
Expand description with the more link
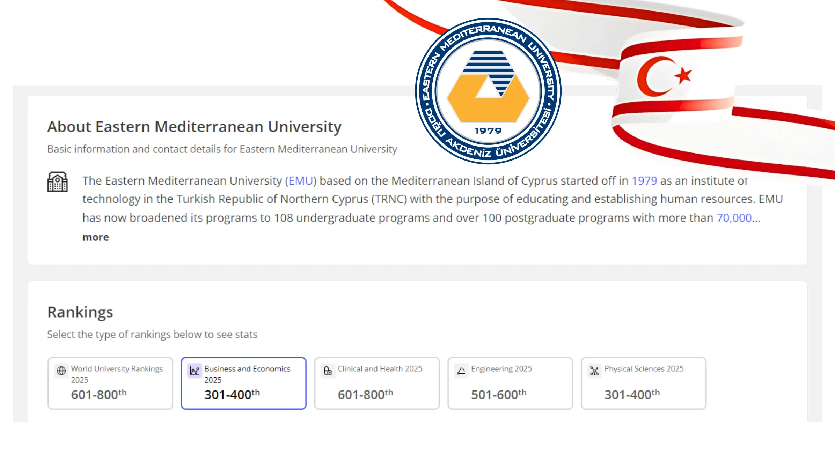click(x=96, y=237)
